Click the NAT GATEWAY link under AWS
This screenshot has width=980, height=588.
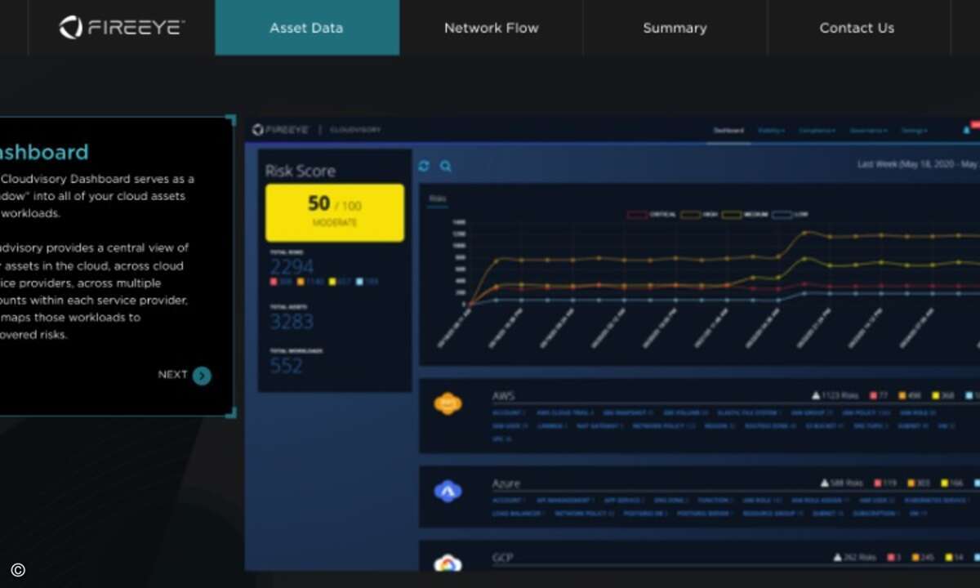(600, 426)
